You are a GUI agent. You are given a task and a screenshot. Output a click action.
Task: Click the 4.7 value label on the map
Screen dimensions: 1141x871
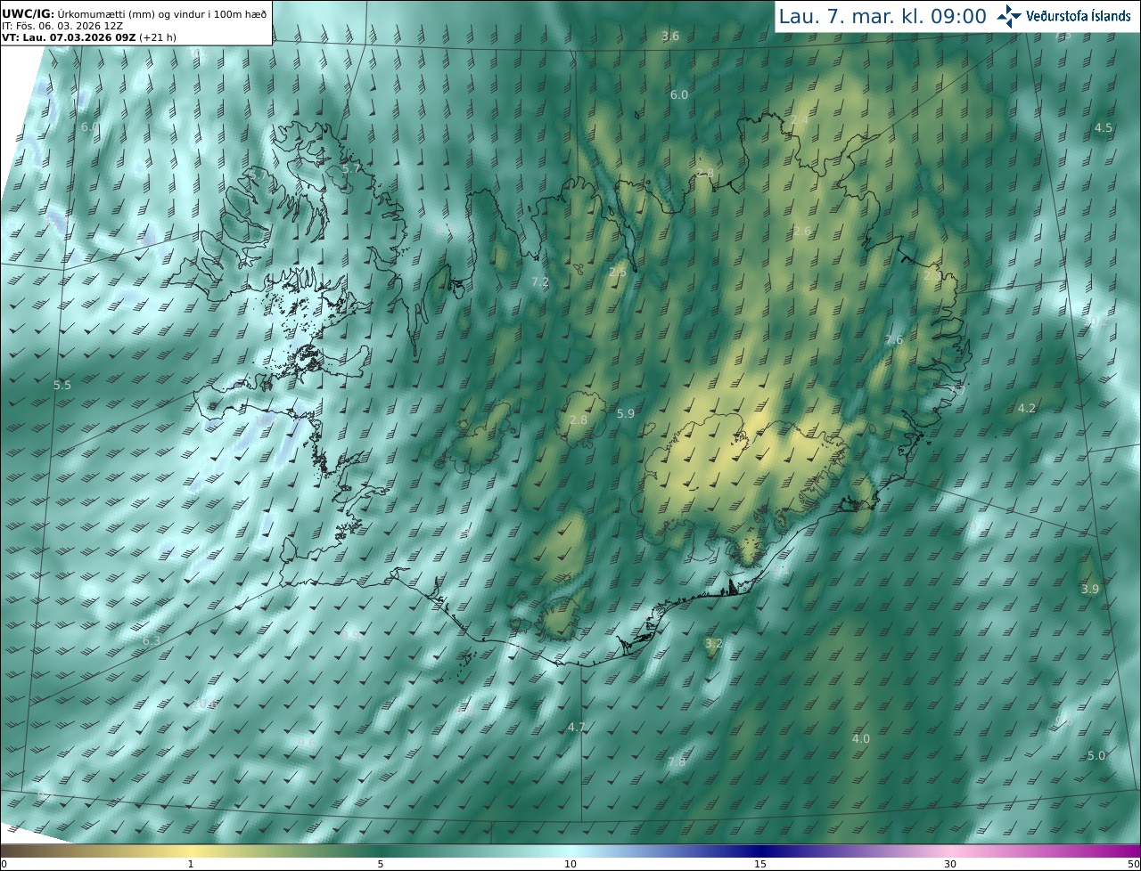click(x=577, y=727)
